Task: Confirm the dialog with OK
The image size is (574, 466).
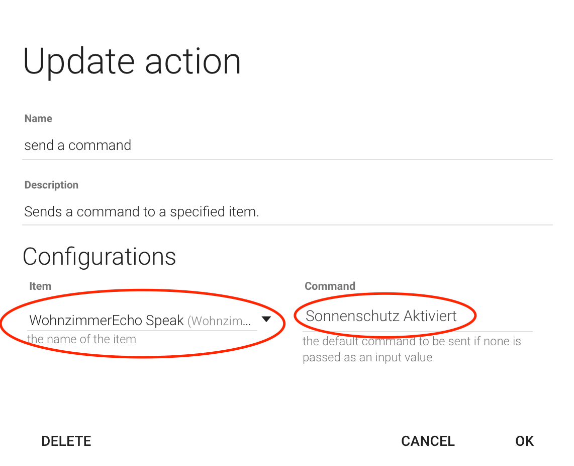Action: pyautogui.click(x=524, y=441)
